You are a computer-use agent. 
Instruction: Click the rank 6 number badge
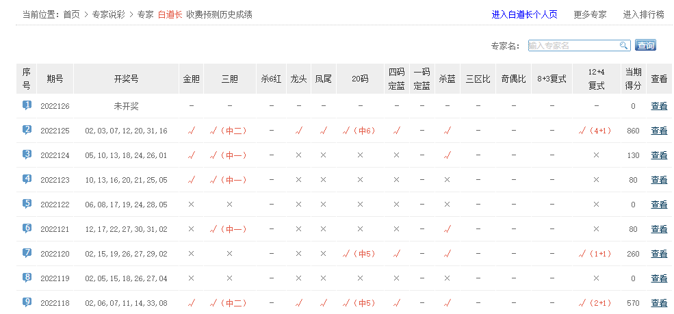click(27, 228)
